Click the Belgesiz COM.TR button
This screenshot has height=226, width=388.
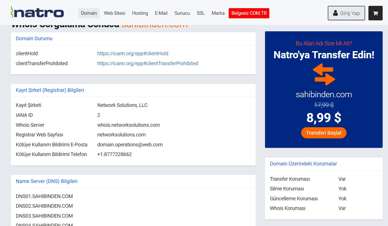249,13
